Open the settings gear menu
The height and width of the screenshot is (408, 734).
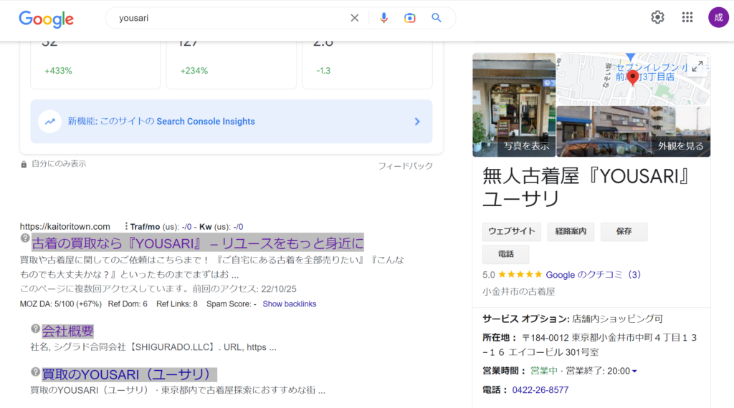click(657, 18)
